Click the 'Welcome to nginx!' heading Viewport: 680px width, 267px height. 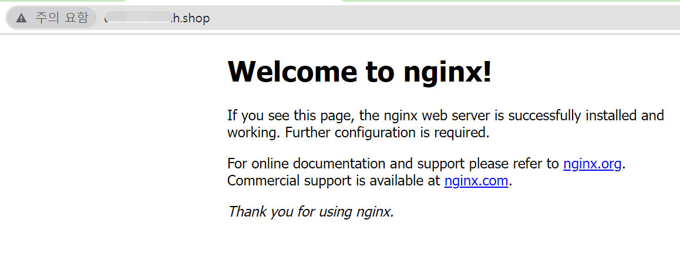pos(359,71)
